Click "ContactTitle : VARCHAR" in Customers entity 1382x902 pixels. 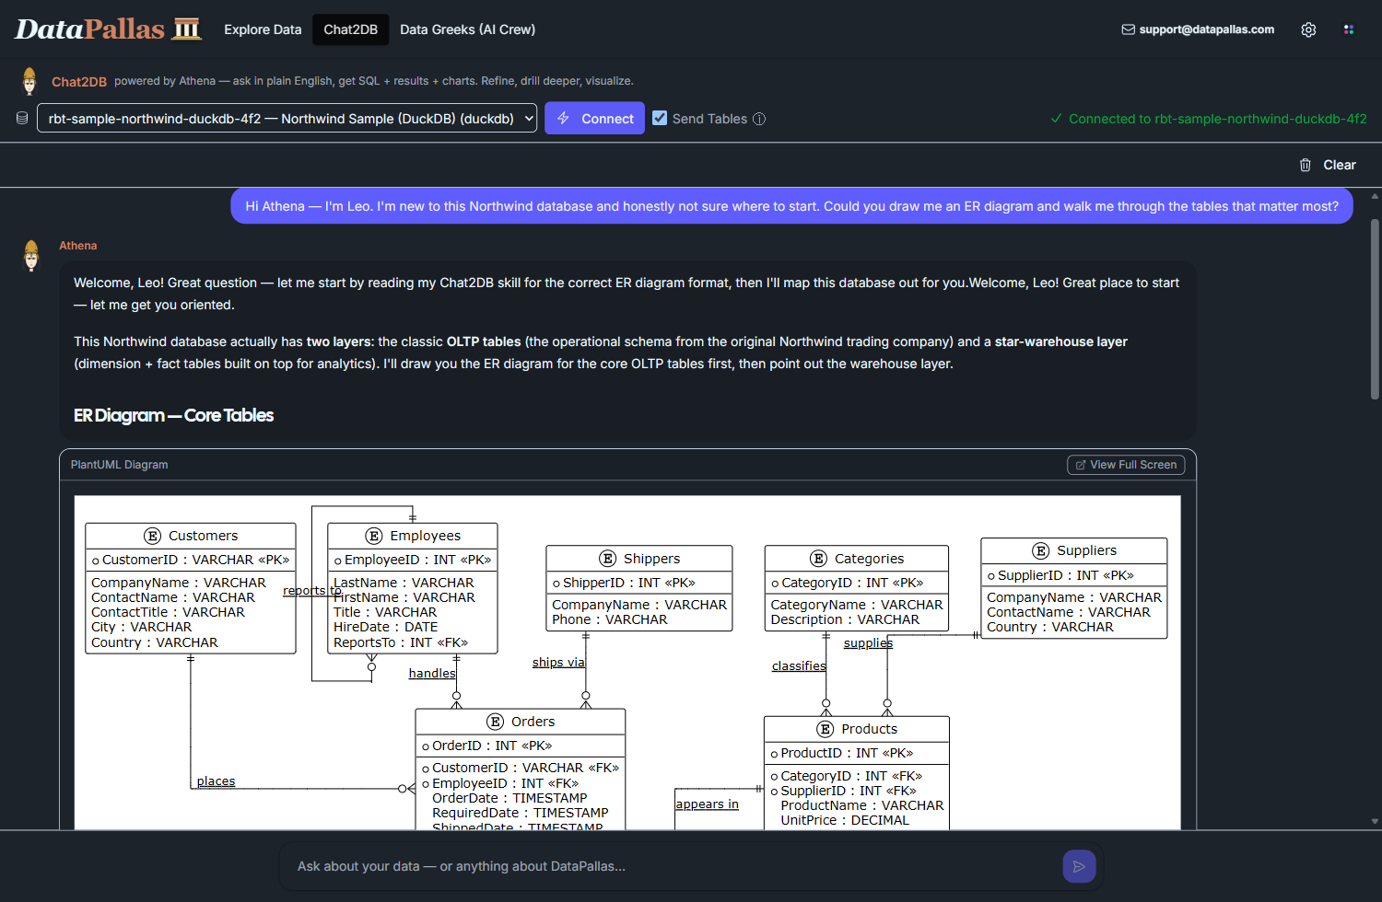[x=168, y=612]
